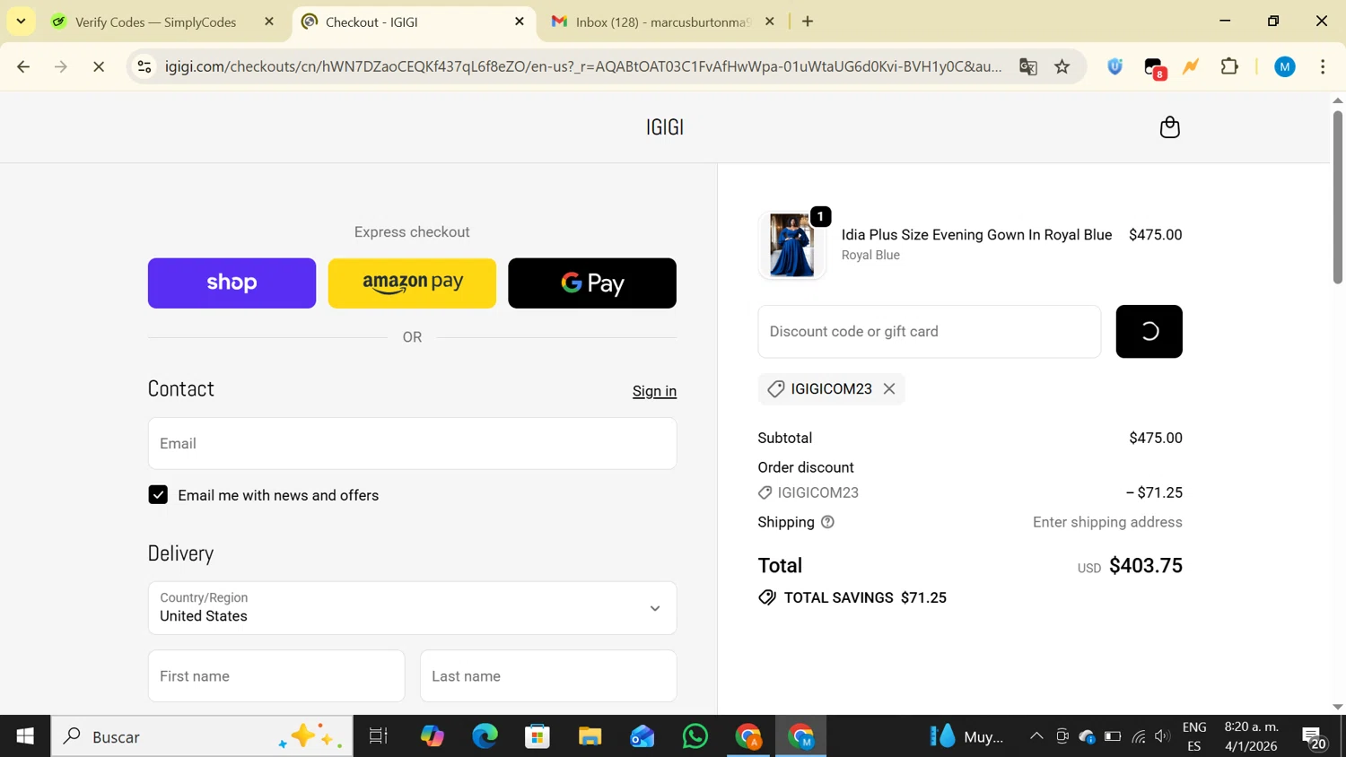
Task: Close the Gmail Inbox tab
Action: (770, 22)
